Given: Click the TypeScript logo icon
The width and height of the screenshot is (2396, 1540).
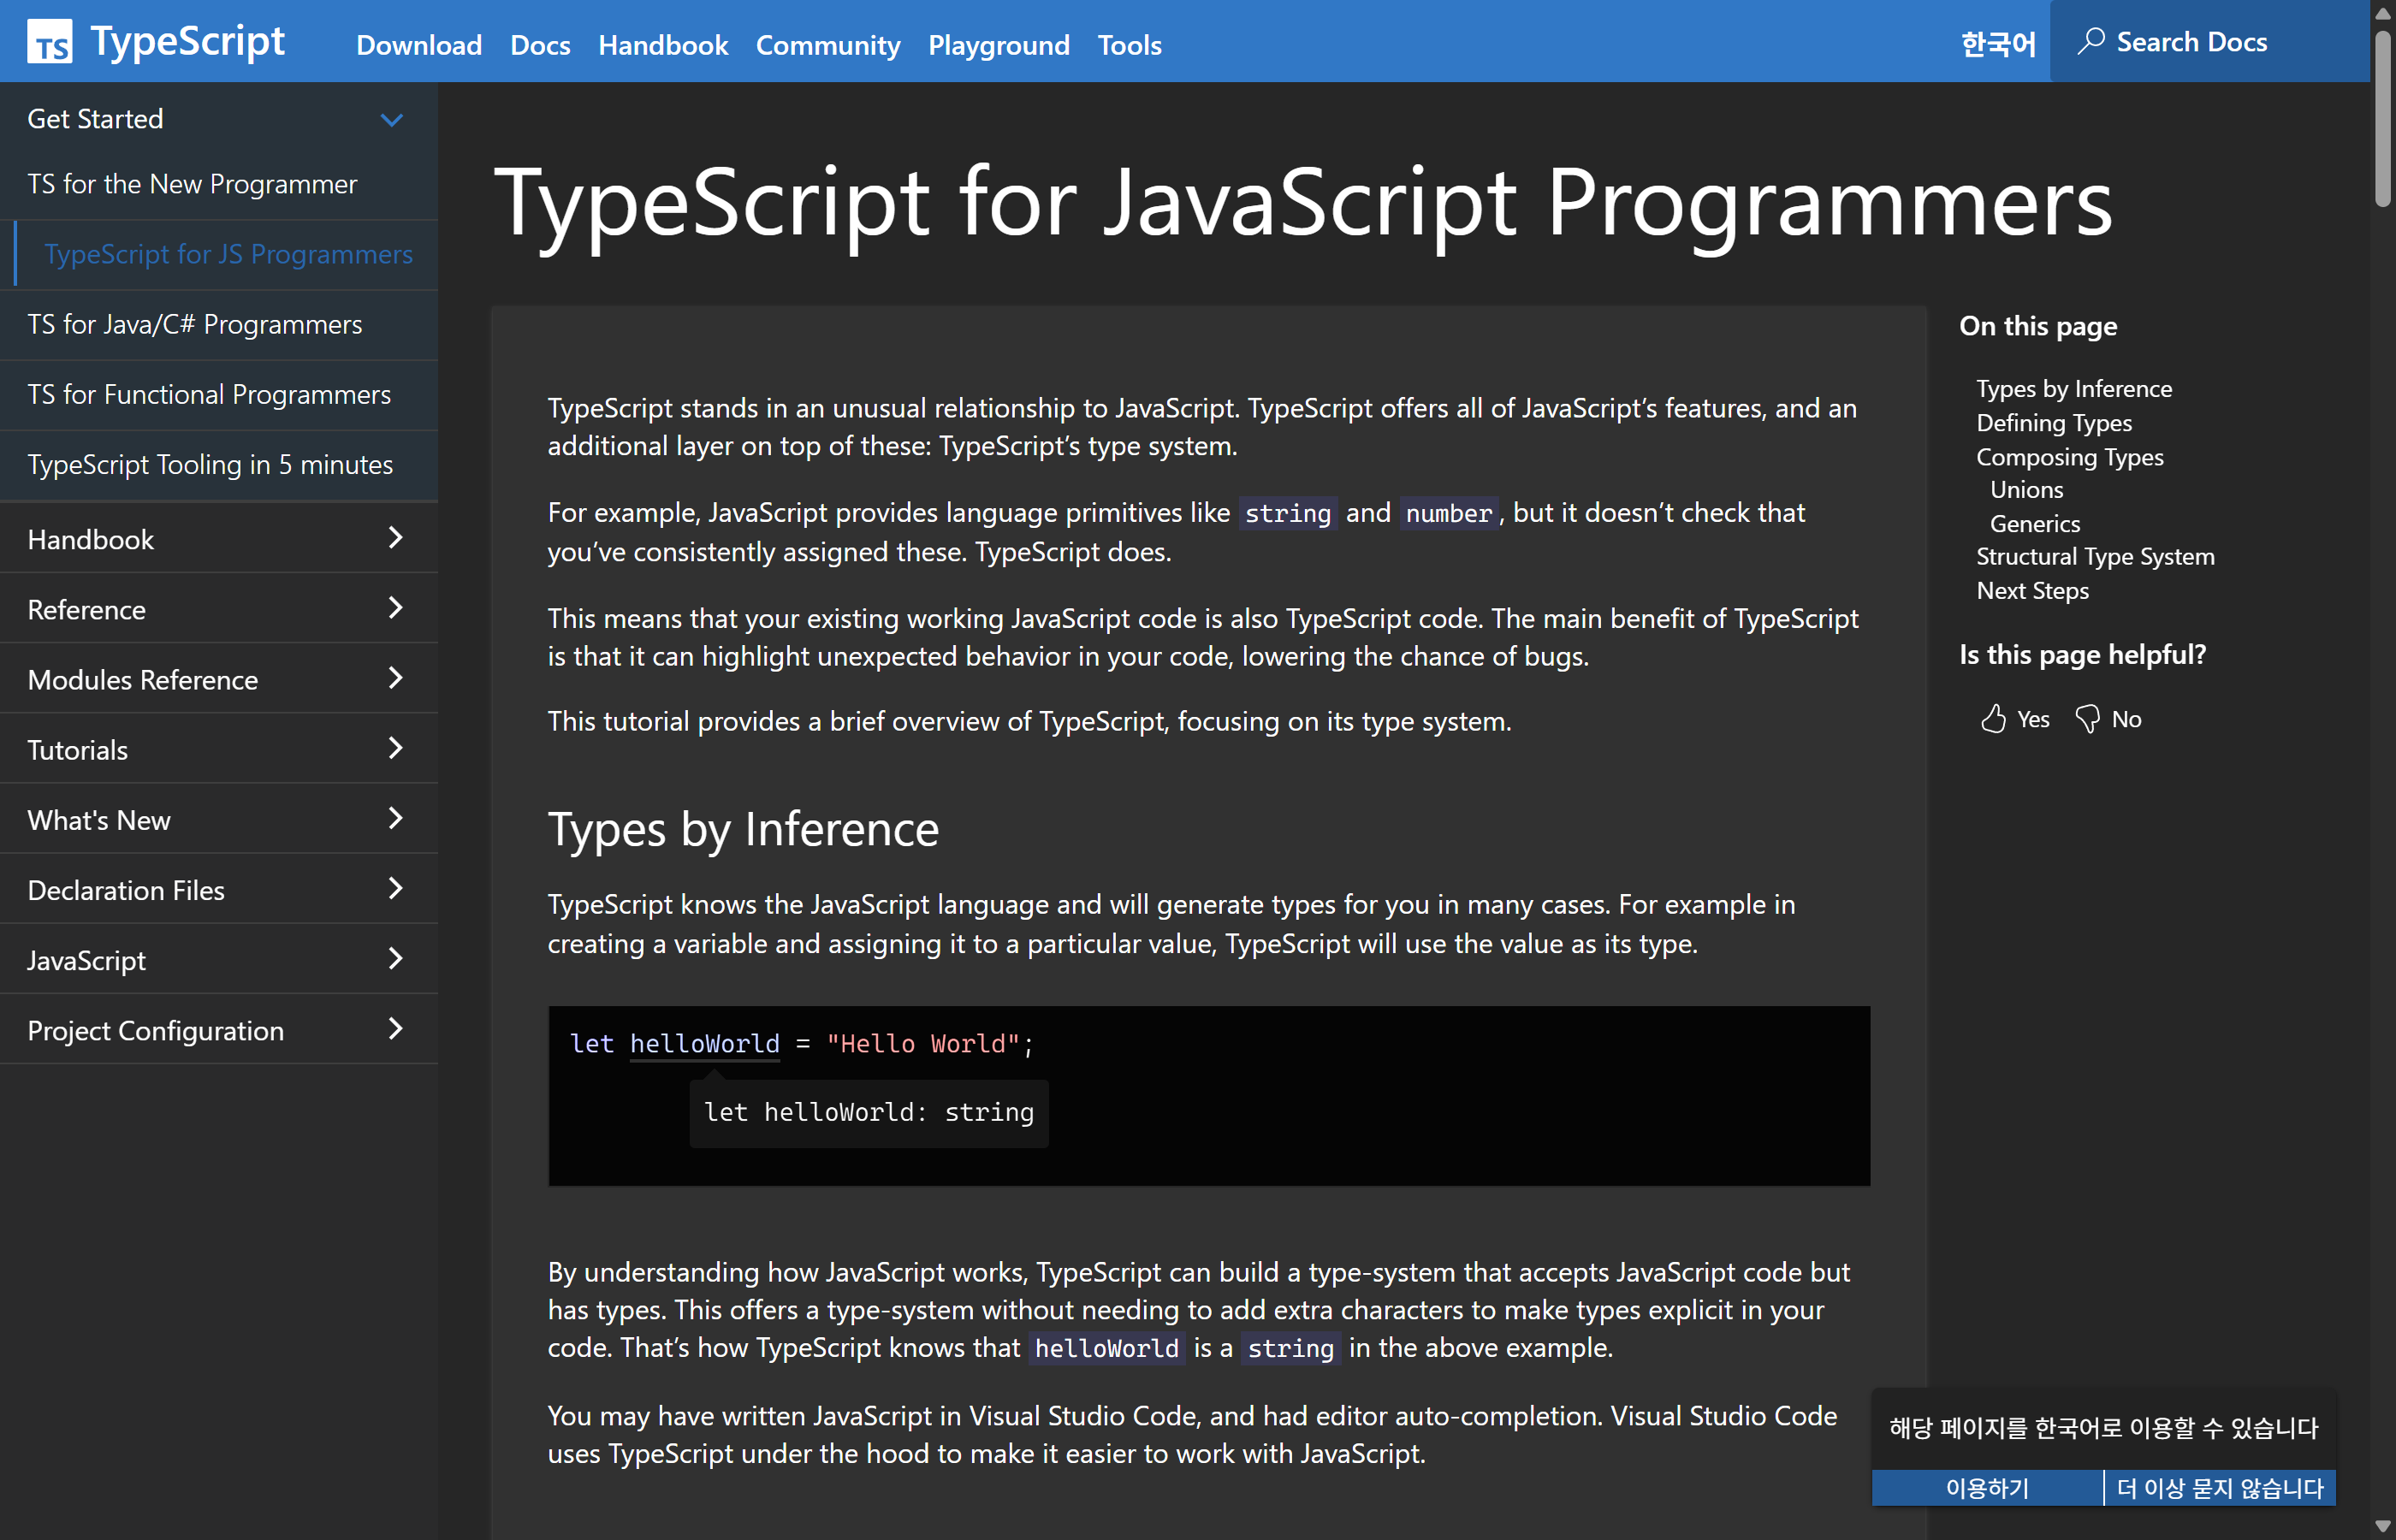Looking at the screenshot, I should point(51,41).
